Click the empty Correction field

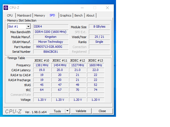[x=99, y=47]
